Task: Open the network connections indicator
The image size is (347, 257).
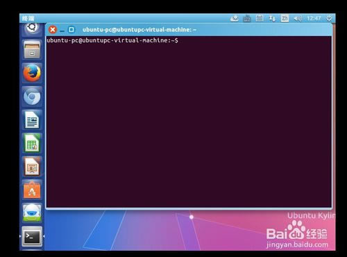Action: [272, 18]
